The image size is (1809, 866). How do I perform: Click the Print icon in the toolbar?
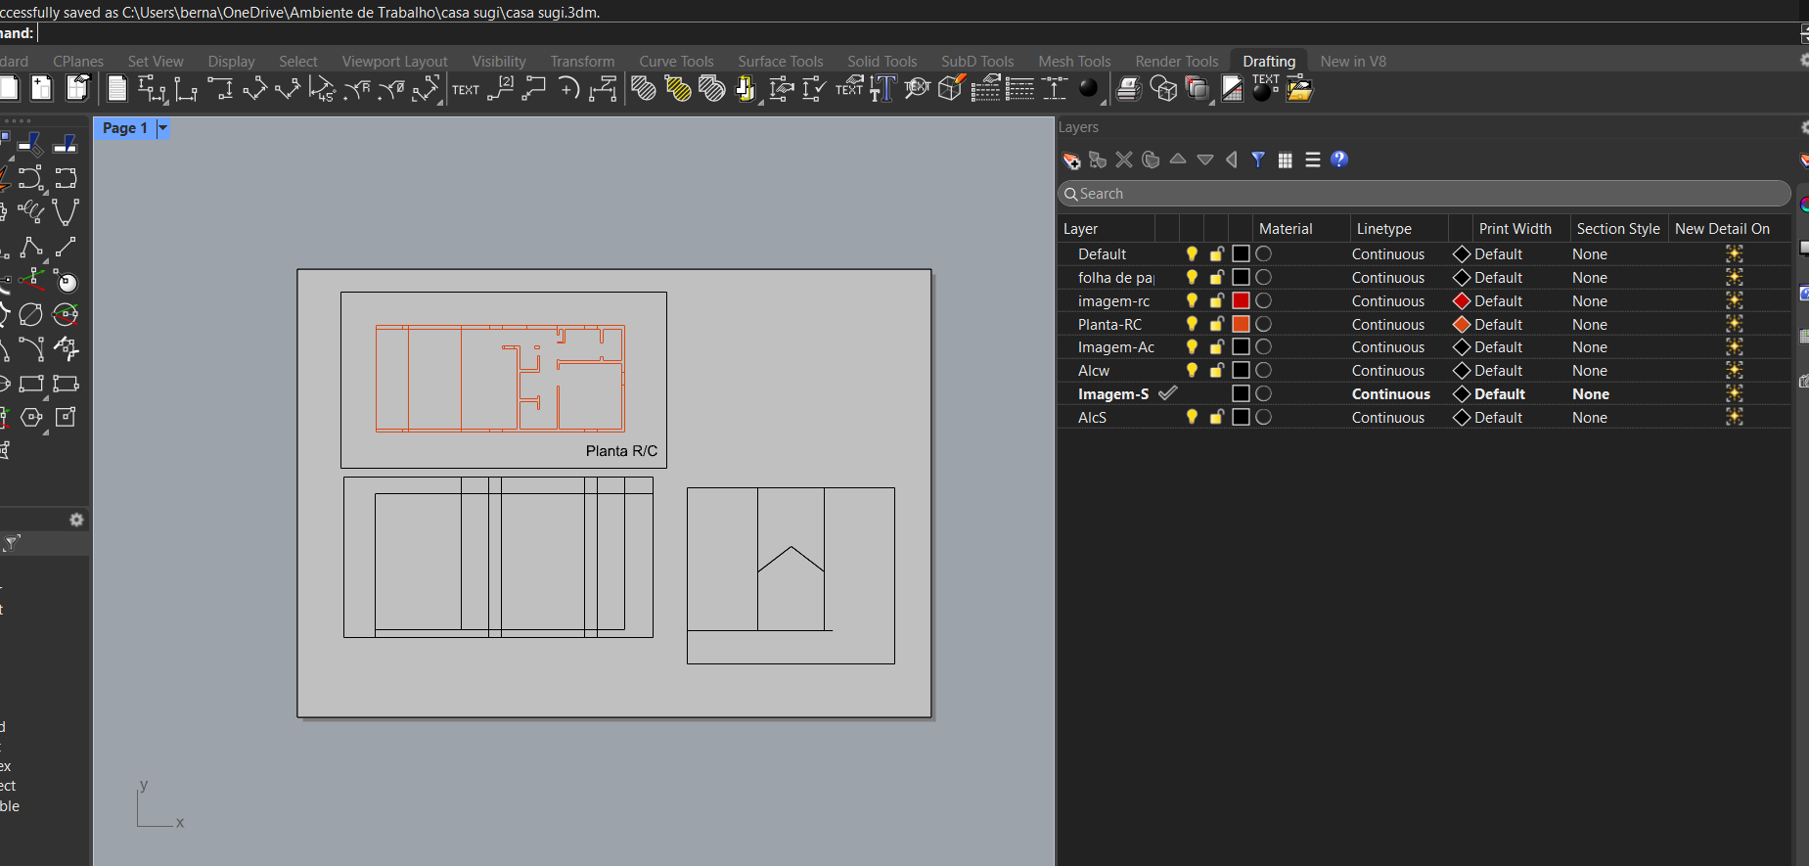[1128, 90]
